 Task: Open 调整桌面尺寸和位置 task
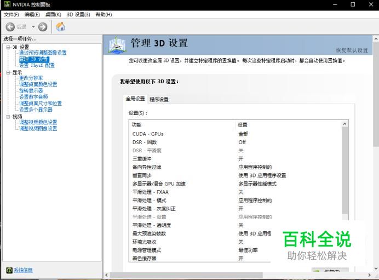(x=41, y=103)
